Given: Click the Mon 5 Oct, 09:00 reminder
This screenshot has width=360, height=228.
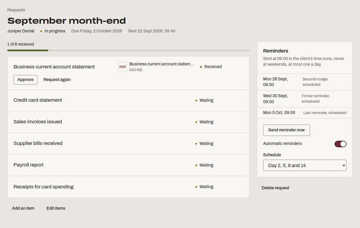Looking at the screenshot, I should (x=279, y=113).
